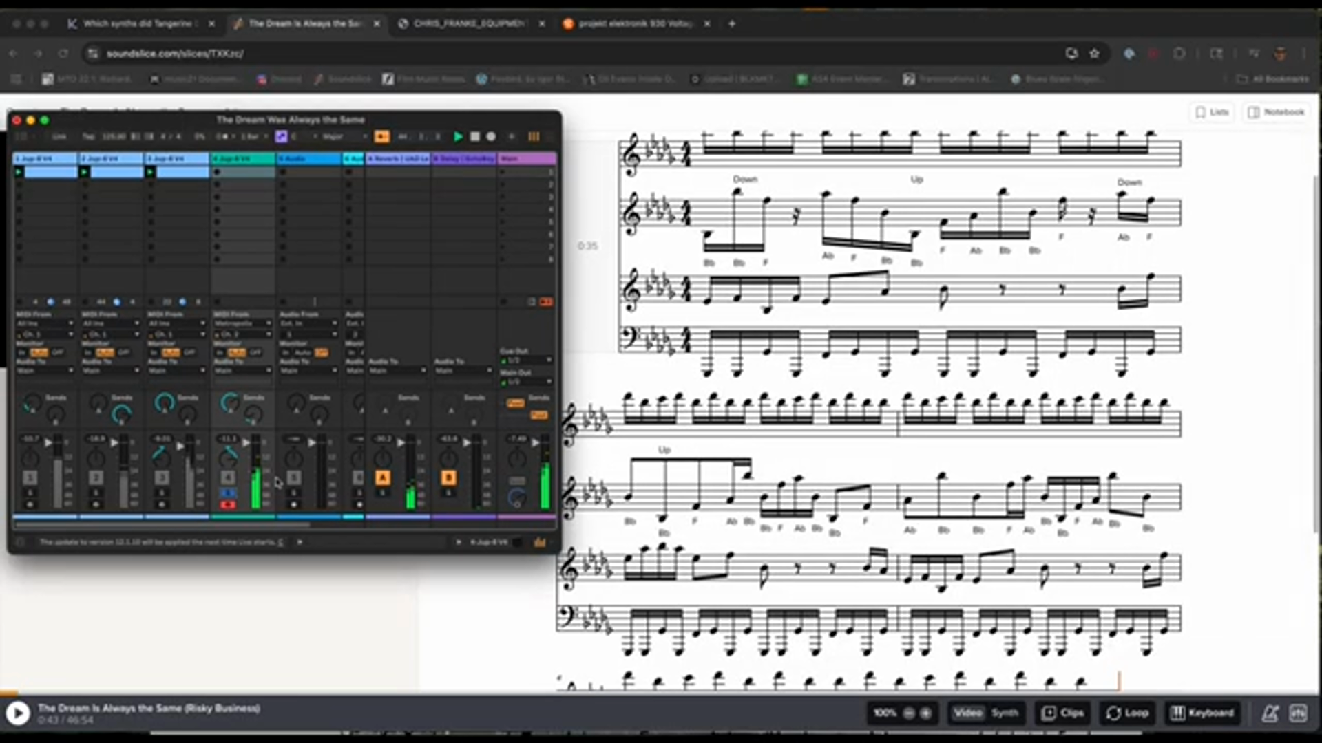1322x743 pixels.
Task: Set track 1 monitor to Auto
Action: coord(39,352)
